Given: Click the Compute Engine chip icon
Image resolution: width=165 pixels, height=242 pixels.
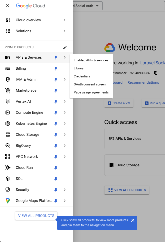Looking at the screenshot, I should tap(8, 112).
